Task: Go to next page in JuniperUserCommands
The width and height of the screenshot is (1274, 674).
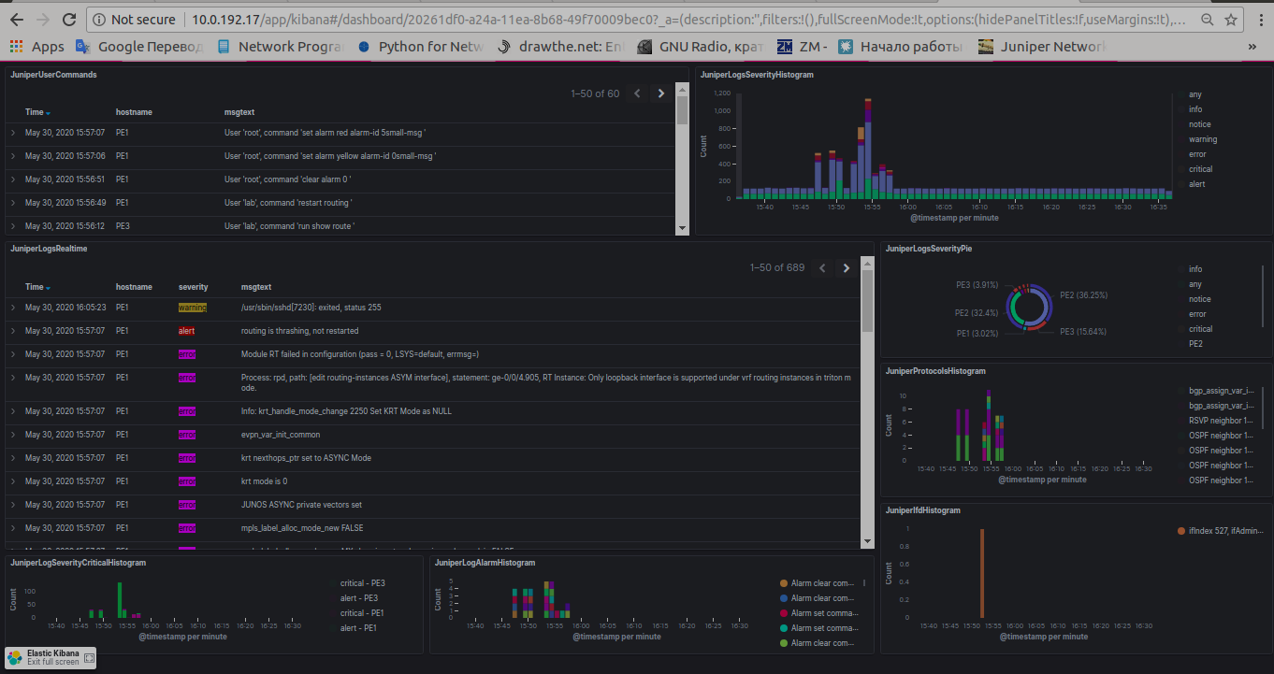Action: (x=661, y=93)
